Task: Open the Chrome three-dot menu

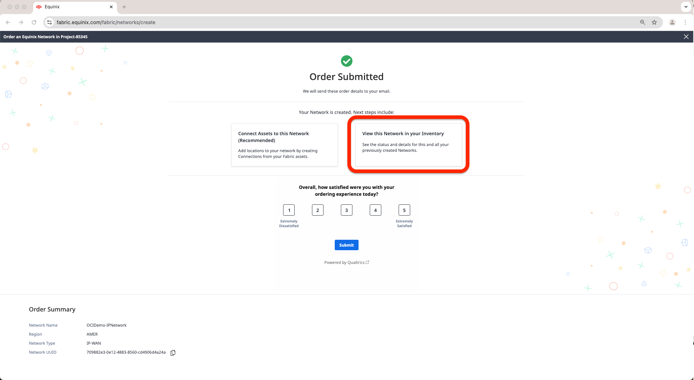Action: pyautogui.click(x=685, y=22)
